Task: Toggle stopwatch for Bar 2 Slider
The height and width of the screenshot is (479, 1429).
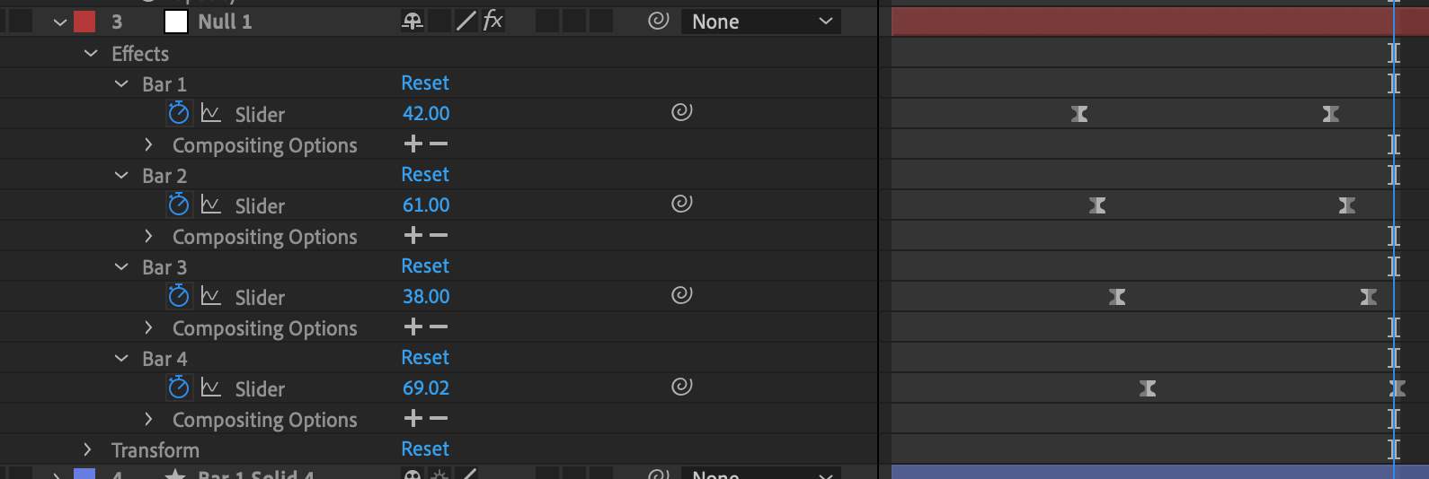Action: click(x=179, y=205)
